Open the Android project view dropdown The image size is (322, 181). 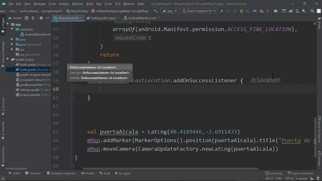tap(15, 18)
